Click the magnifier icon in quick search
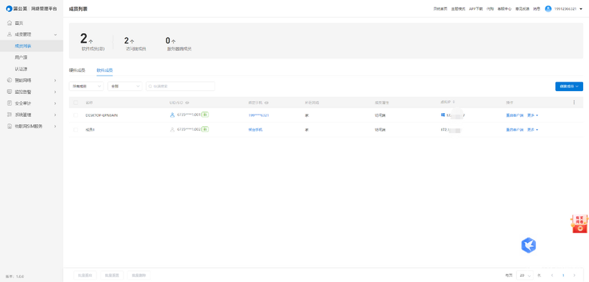The width and height of the screenshot is (589, 282). (151, 87)
